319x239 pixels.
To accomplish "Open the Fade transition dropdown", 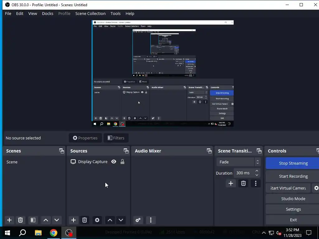I will tap(238, 162).
